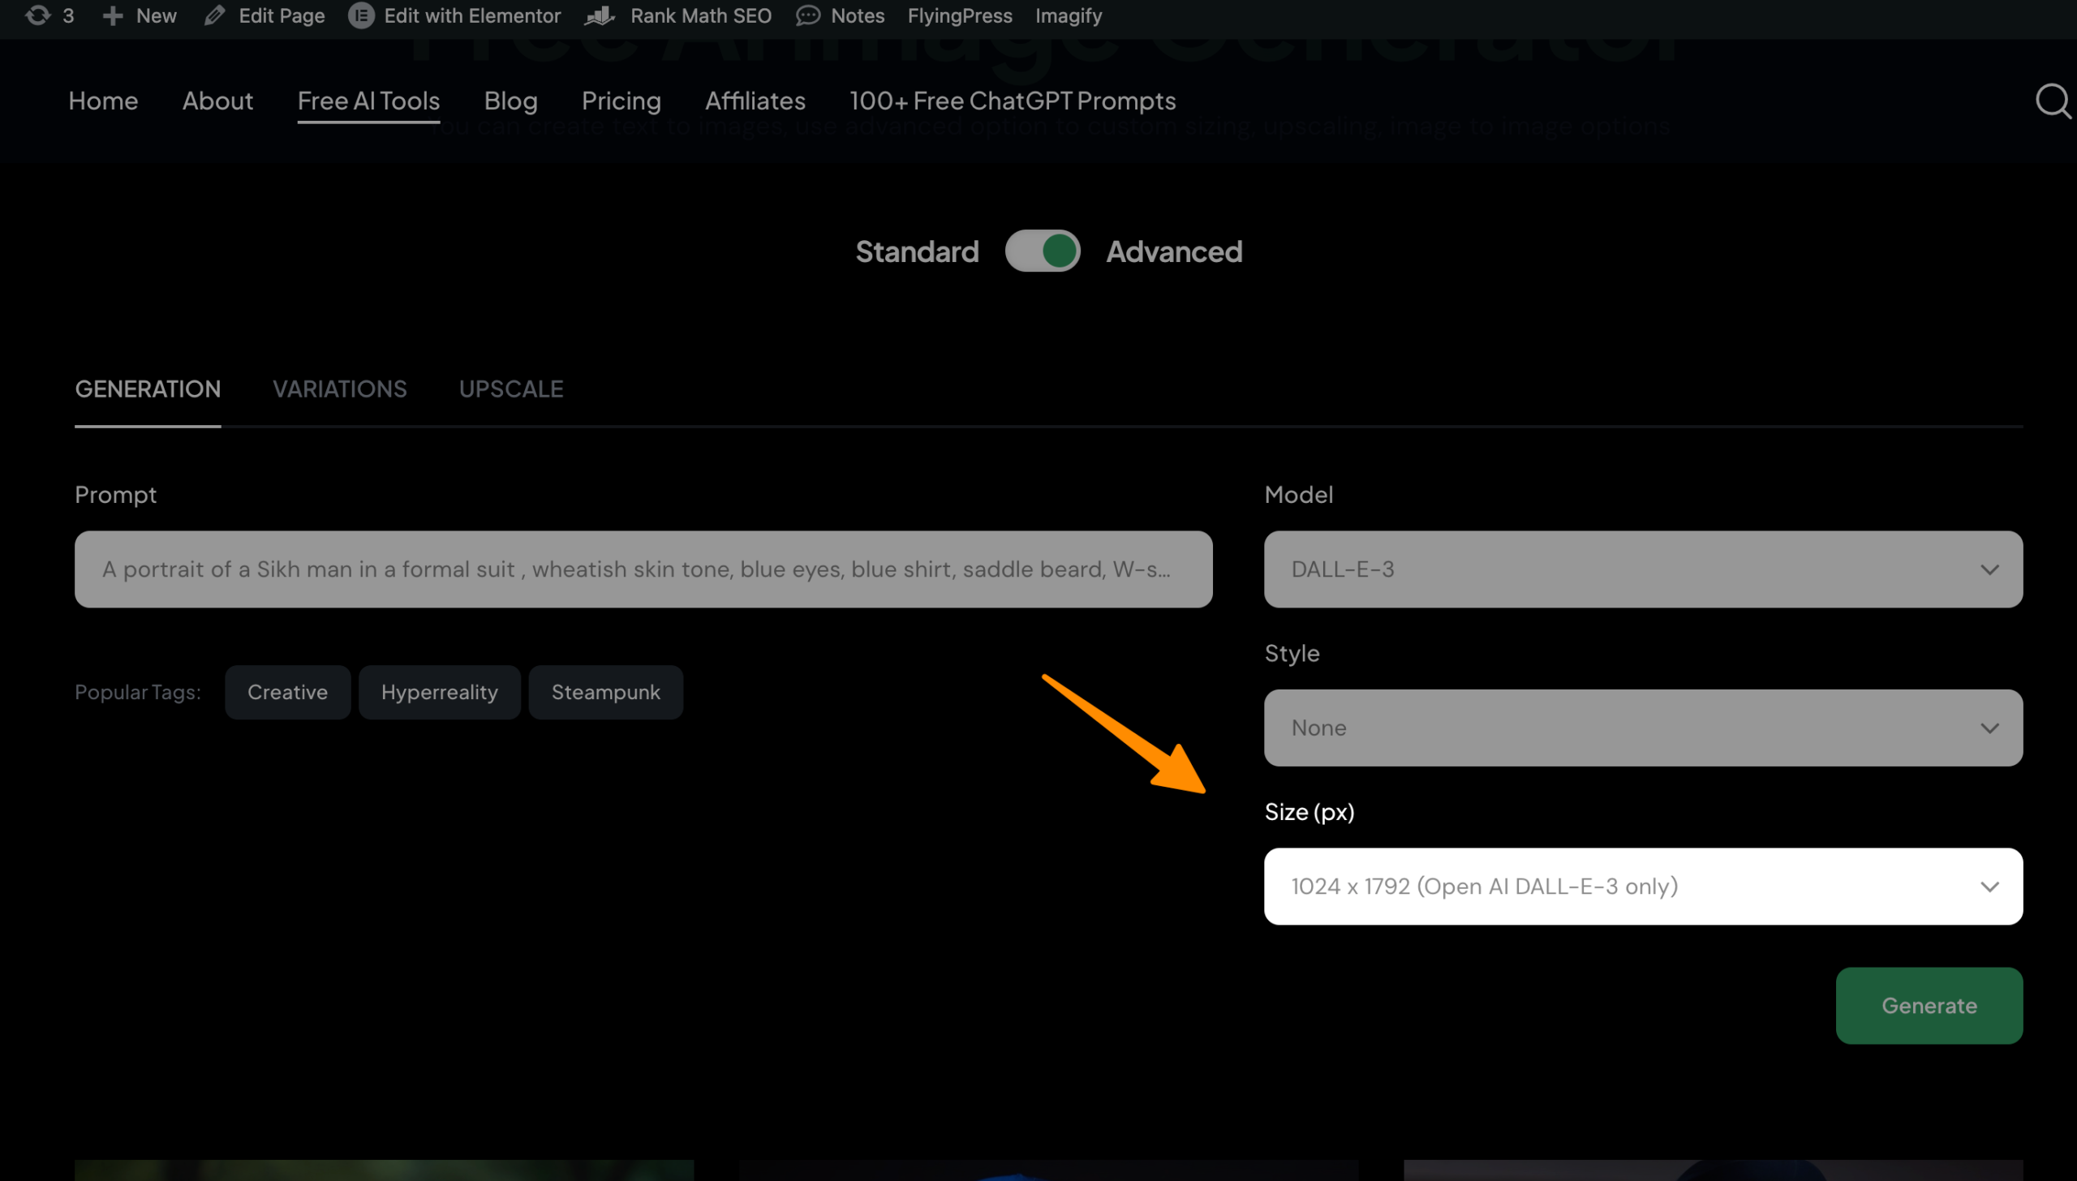2077x1181 pixels.
Task: Select the Hyperreality tag
Action: point(439,692)
